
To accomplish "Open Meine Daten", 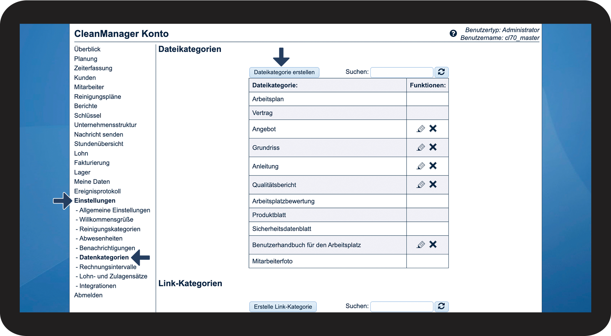I will point(92,182).
